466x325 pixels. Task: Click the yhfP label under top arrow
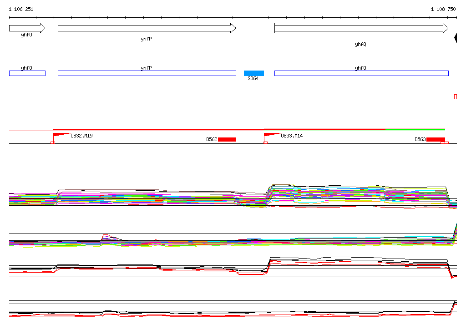[x=146, y=39]
